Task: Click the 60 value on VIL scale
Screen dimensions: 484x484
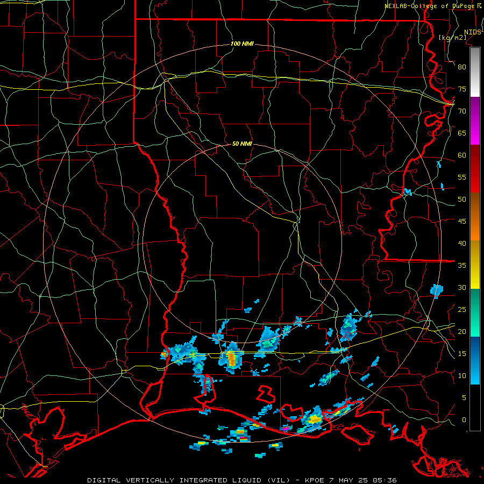Action: (x=462, y=155)
